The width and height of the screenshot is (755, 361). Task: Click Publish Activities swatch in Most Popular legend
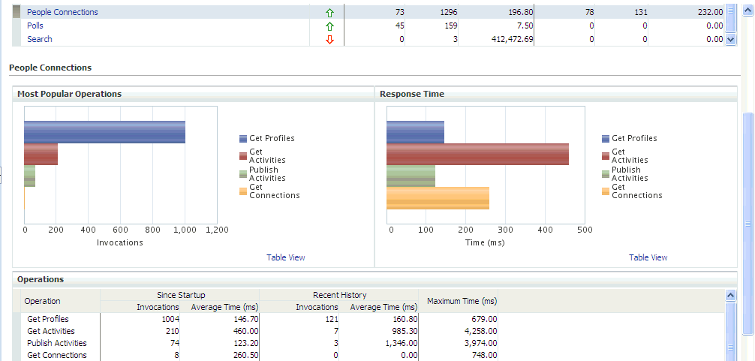(243, 174)
